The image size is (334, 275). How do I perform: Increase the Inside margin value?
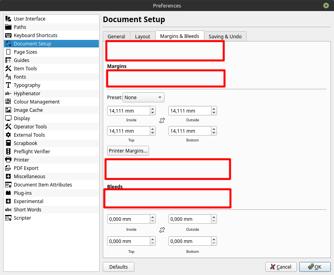[x=153, y=109]
